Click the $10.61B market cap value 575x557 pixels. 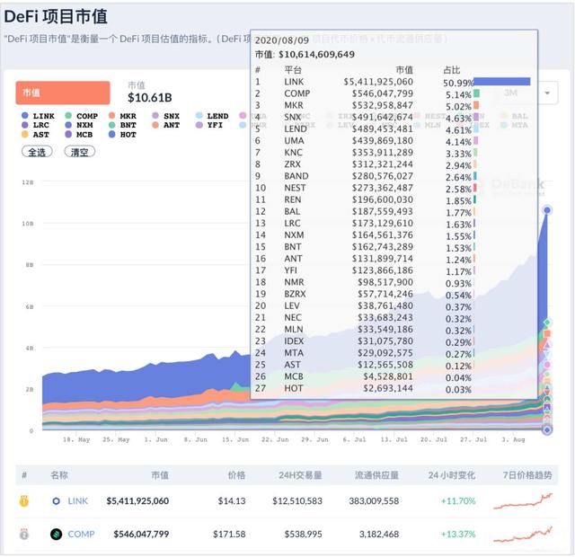pos(150,98)
